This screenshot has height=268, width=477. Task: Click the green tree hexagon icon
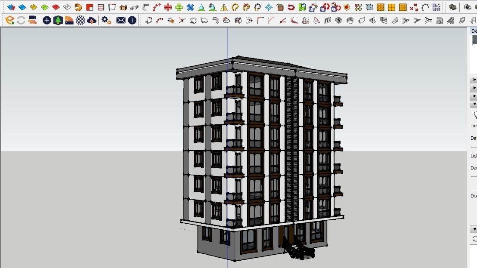pos(58,20)
